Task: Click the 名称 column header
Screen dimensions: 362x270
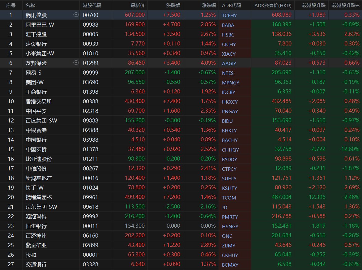Action: (x=30, y=5)
